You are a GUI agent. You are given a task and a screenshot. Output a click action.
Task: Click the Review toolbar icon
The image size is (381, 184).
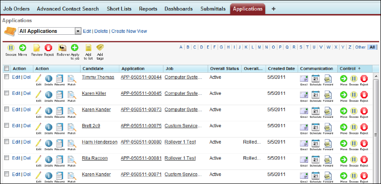click(x=37, y=48)
